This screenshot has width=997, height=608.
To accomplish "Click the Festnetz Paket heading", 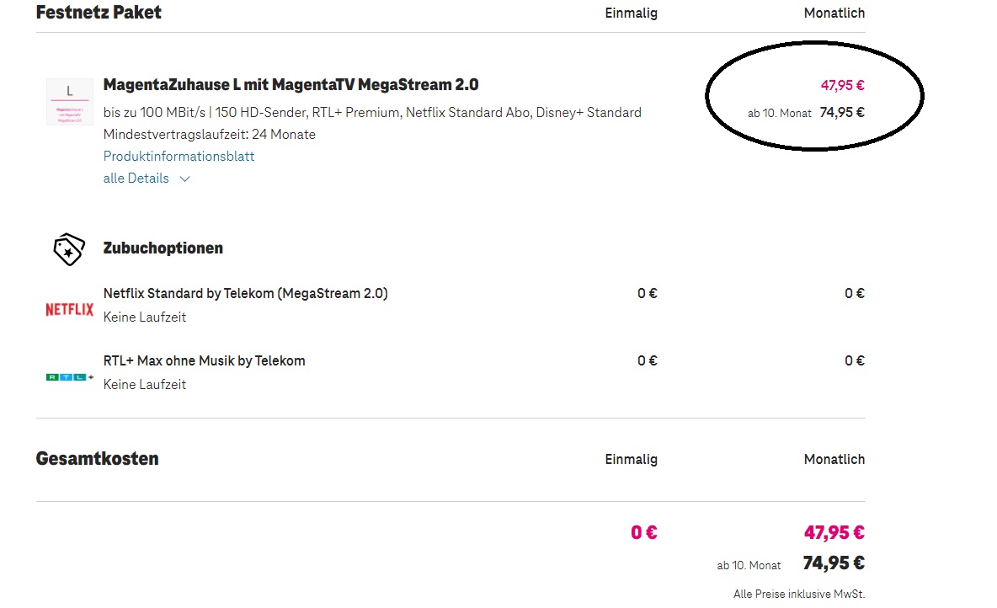I will (99, 13).
